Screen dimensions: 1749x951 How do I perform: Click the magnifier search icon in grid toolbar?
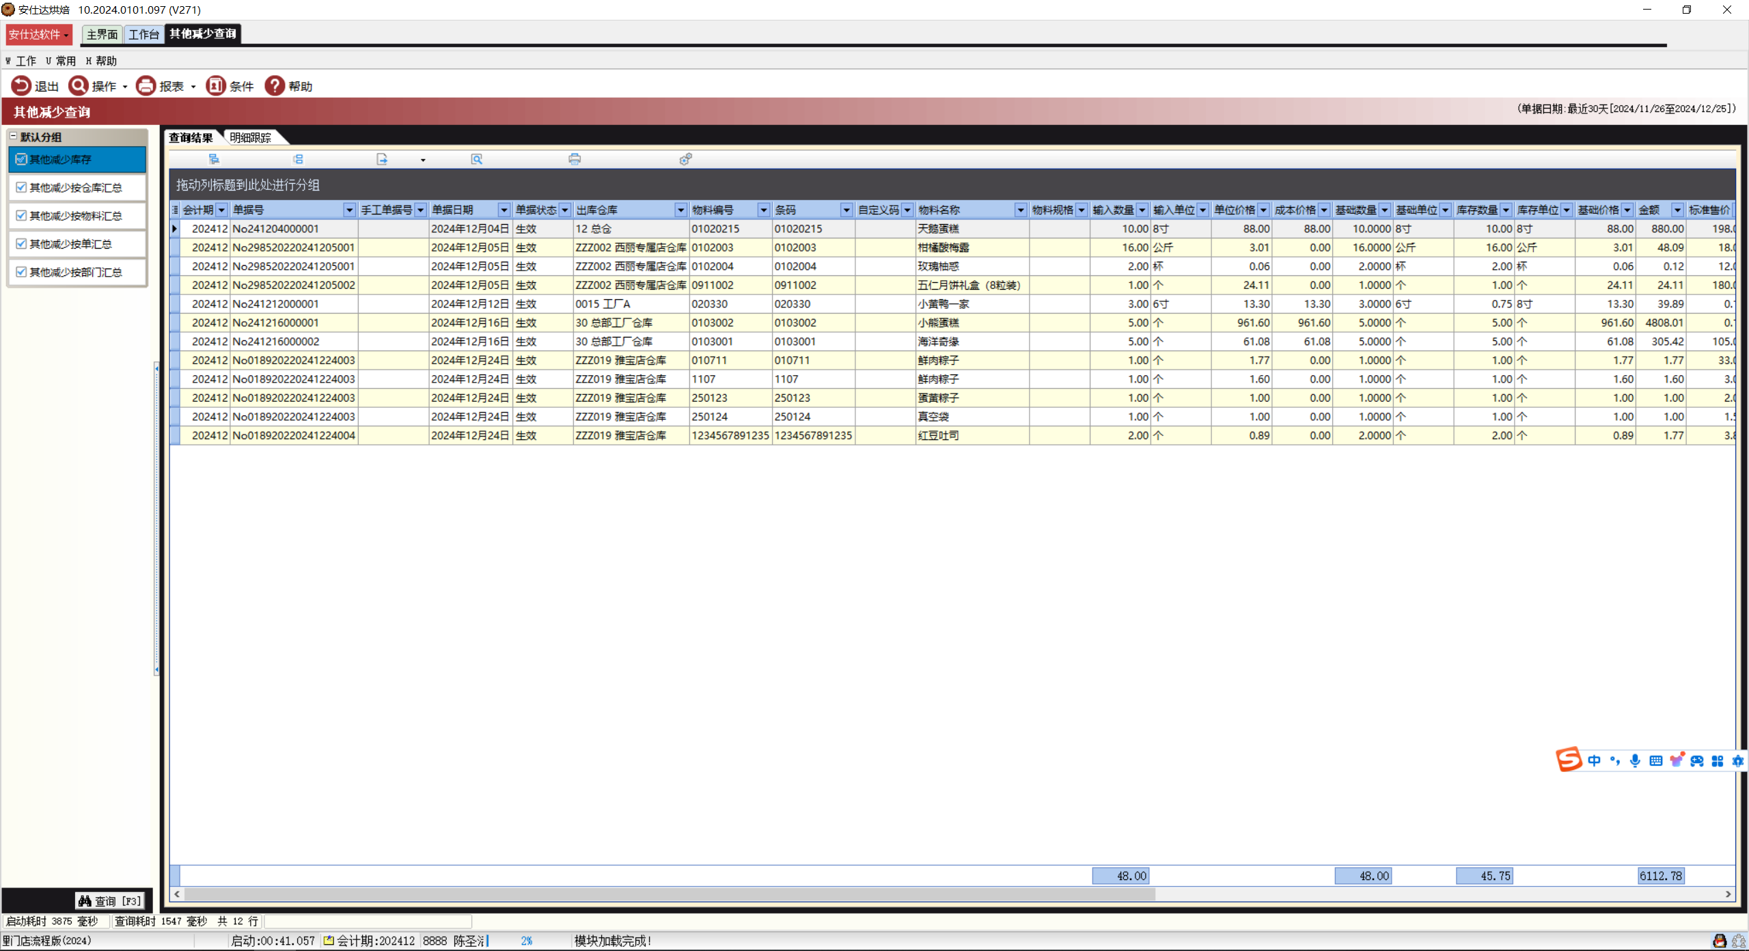point(477,159)
